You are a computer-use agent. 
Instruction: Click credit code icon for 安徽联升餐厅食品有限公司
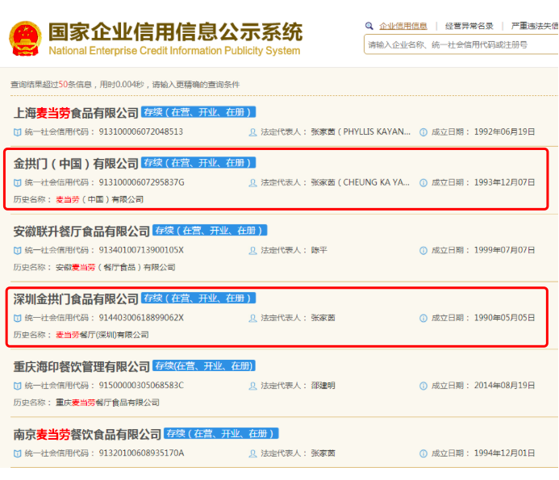17,251
